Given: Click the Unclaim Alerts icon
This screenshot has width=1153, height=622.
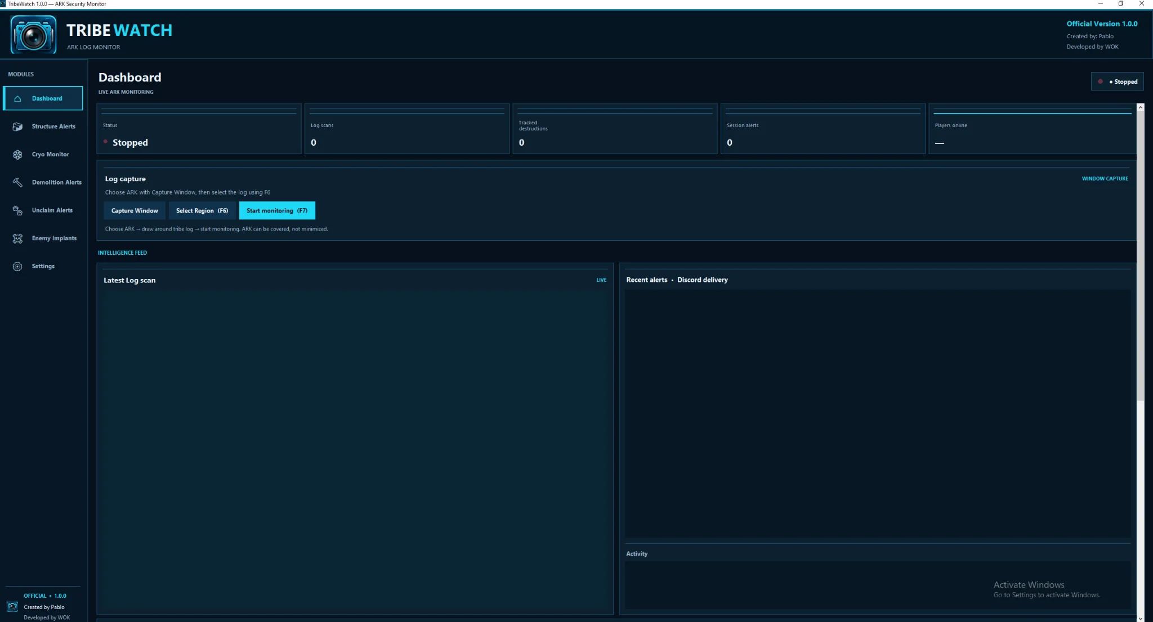Looking at the screenshot, I should (17, 210).
